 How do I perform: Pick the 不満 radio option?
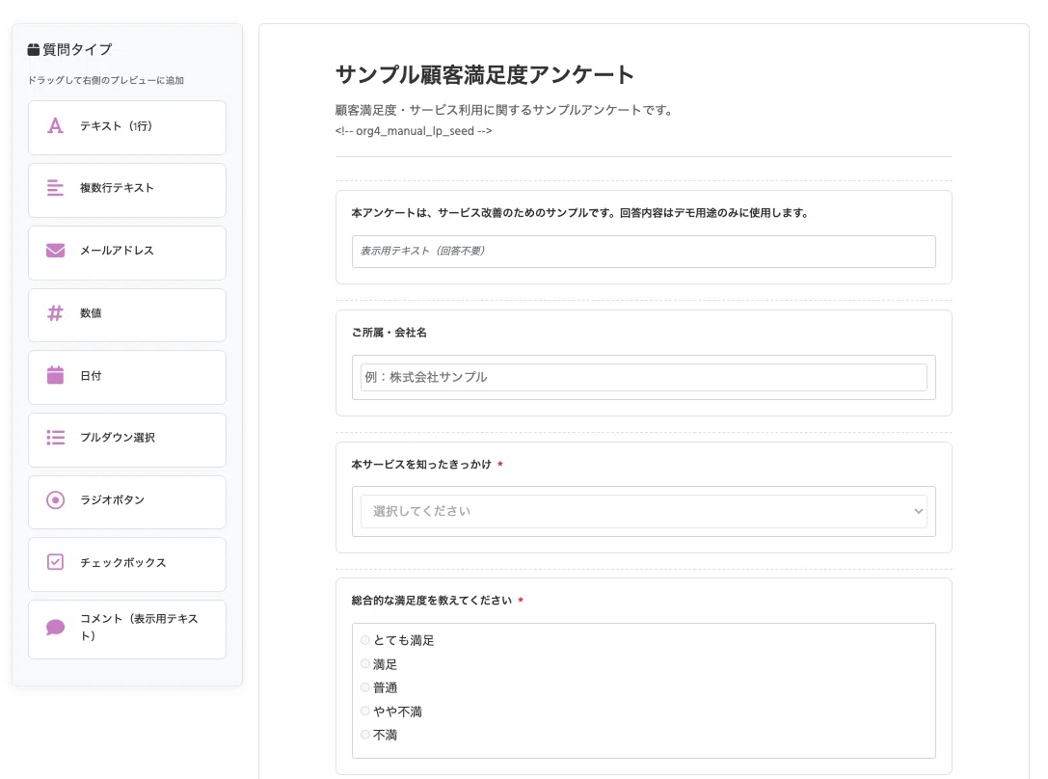point(365,735)
